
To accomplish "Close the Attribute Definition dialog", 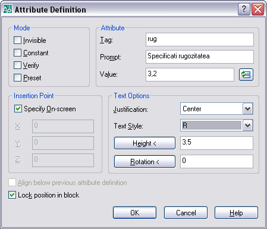I will tap(257, 10).
